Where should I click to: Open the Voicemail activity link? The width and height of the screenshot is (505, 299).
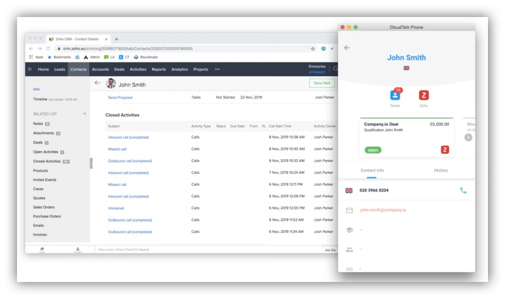pos(116,208)
